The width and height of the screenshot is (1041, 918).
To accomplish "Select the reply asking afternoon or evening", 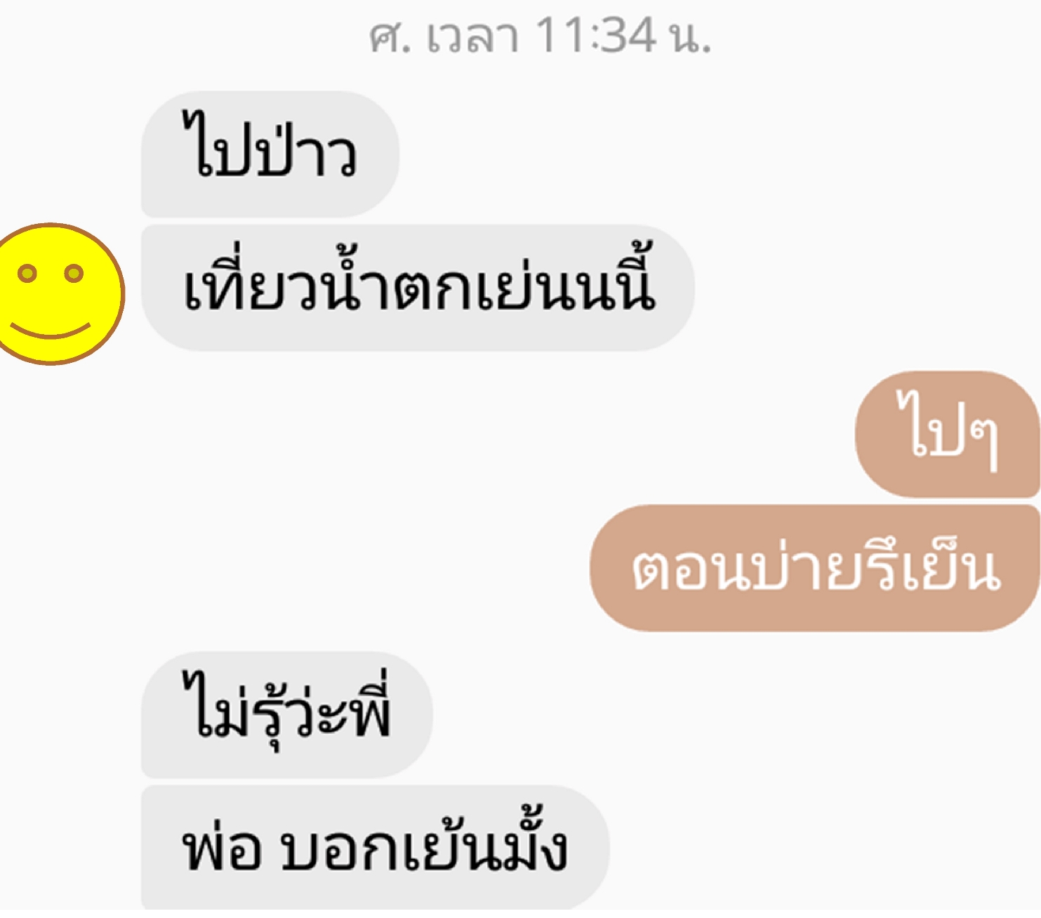I will (x=815, y=568).
